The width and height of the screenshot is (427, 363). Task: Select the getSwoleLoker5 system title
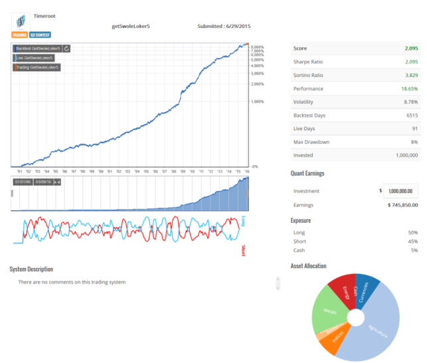pos(131,26)
